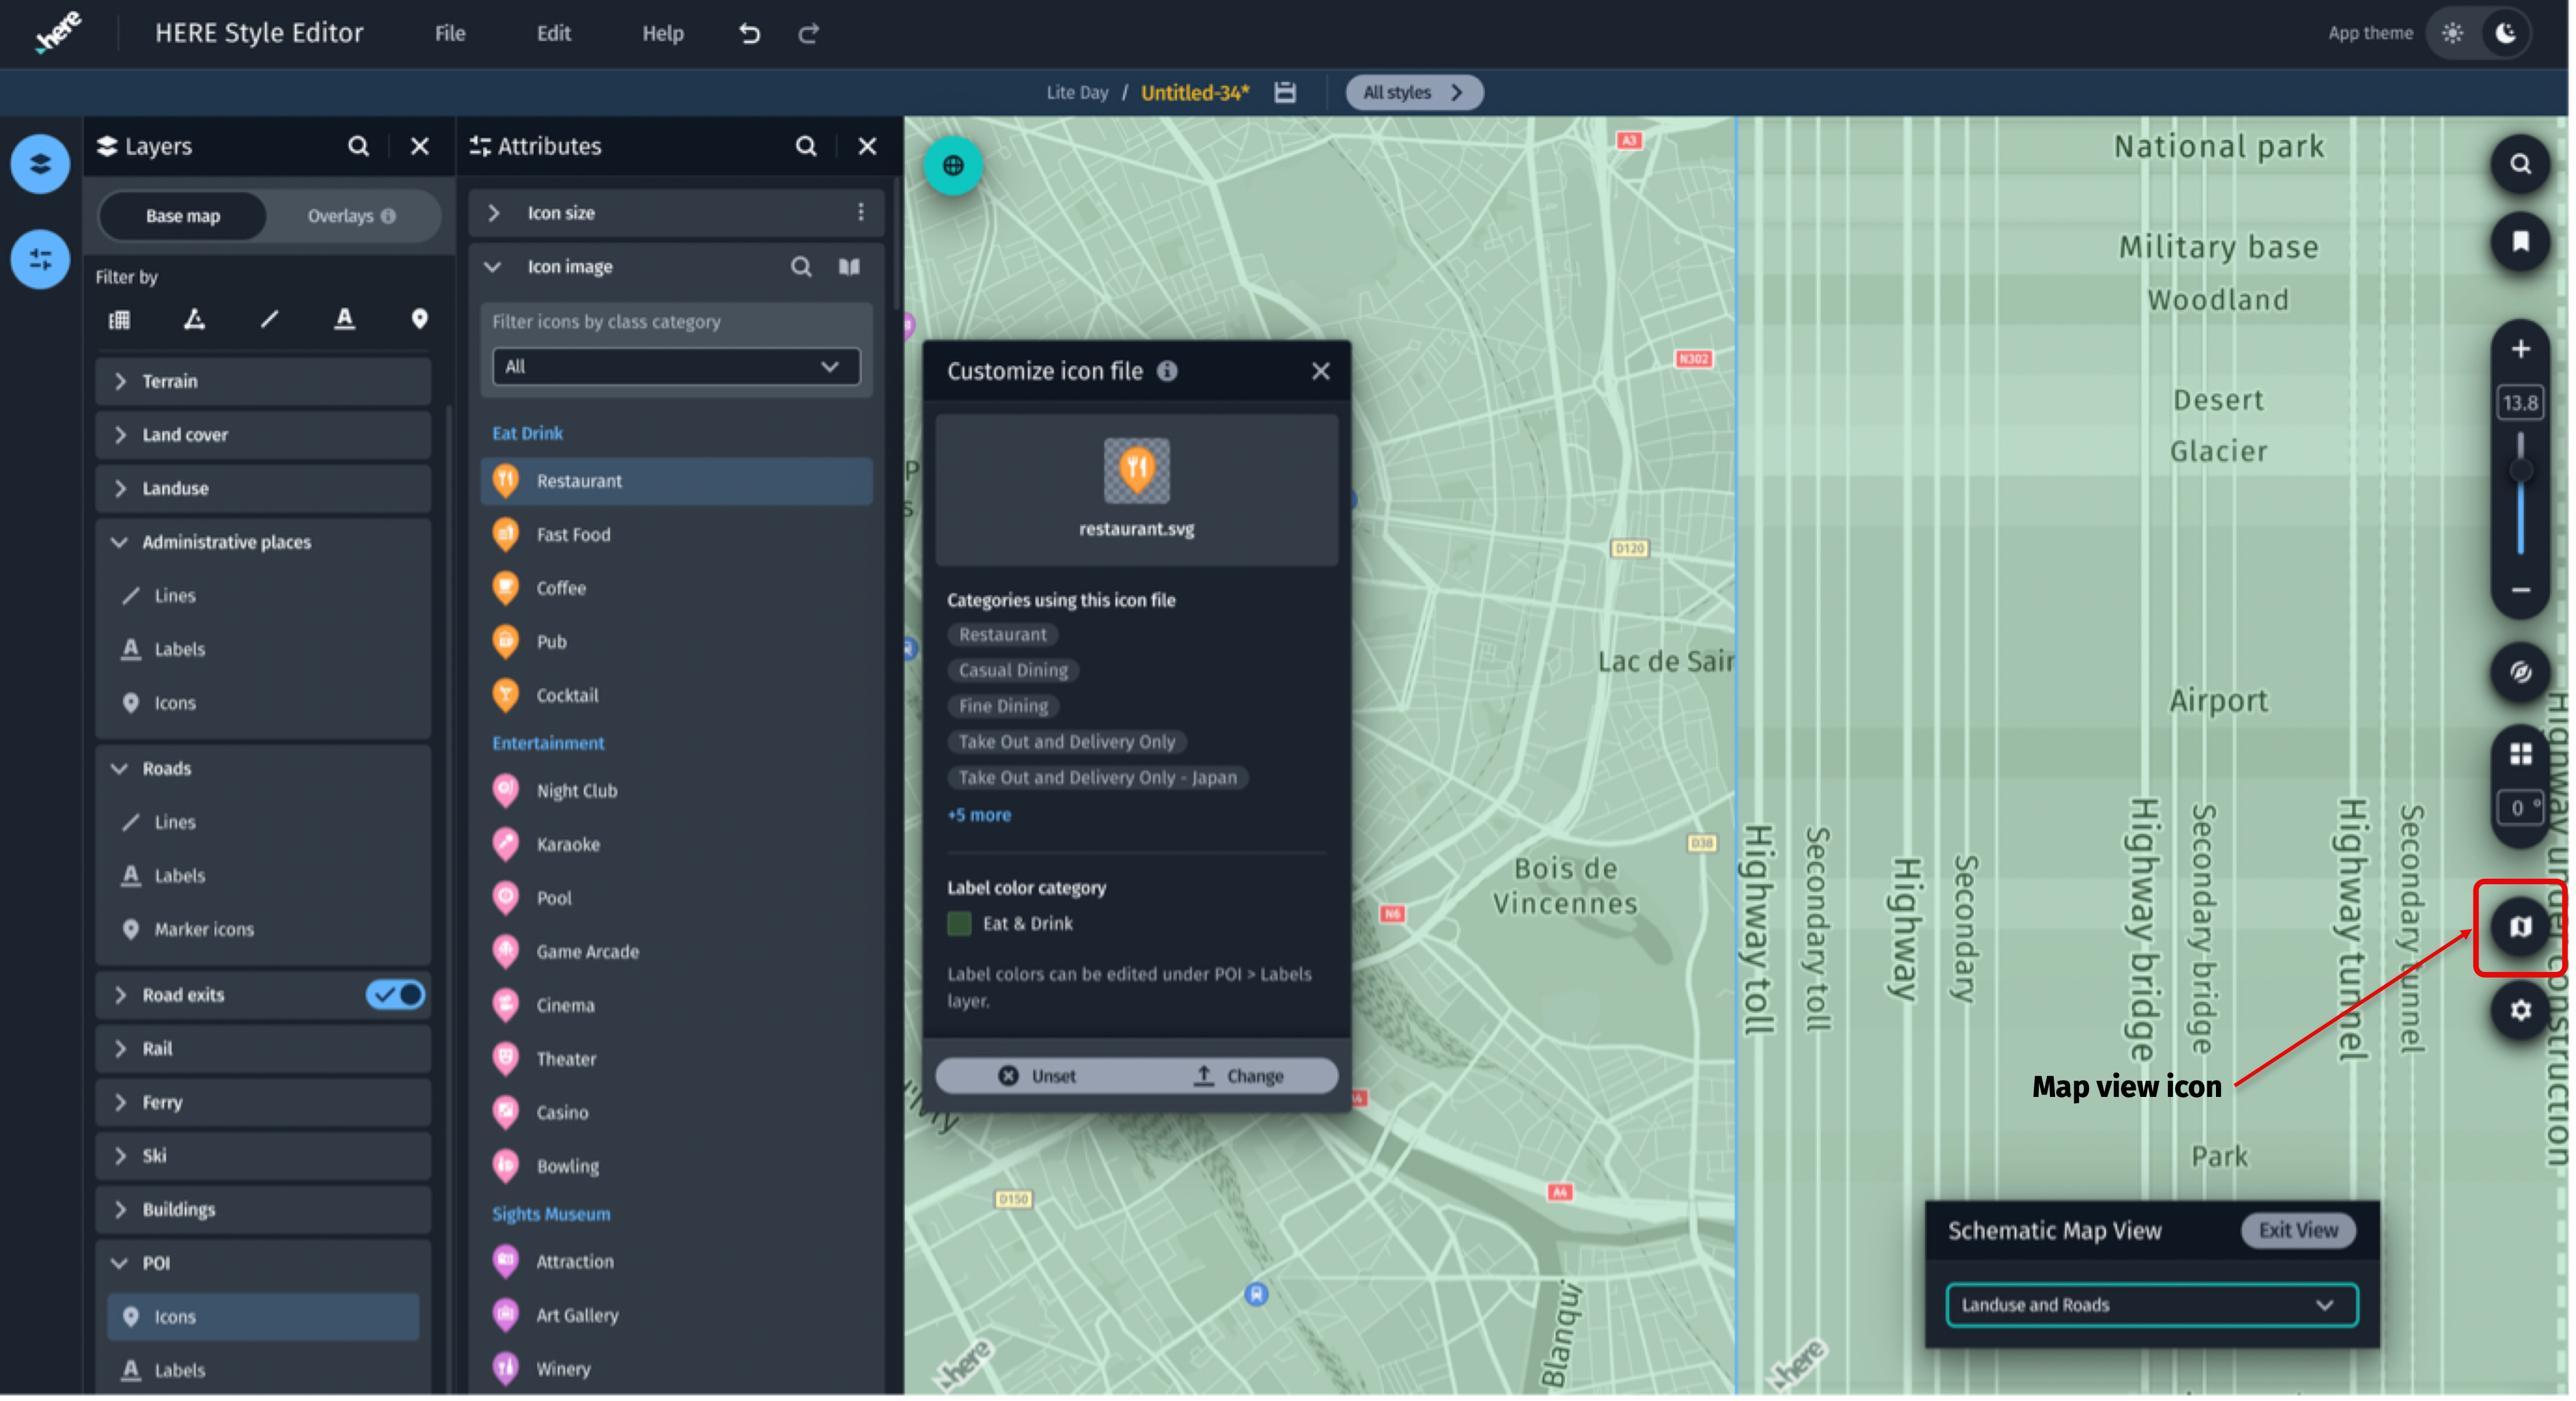Click the save style disk icon
The width and height of the screenshot is (2576, 1401).
click(x=1285, y=93)
